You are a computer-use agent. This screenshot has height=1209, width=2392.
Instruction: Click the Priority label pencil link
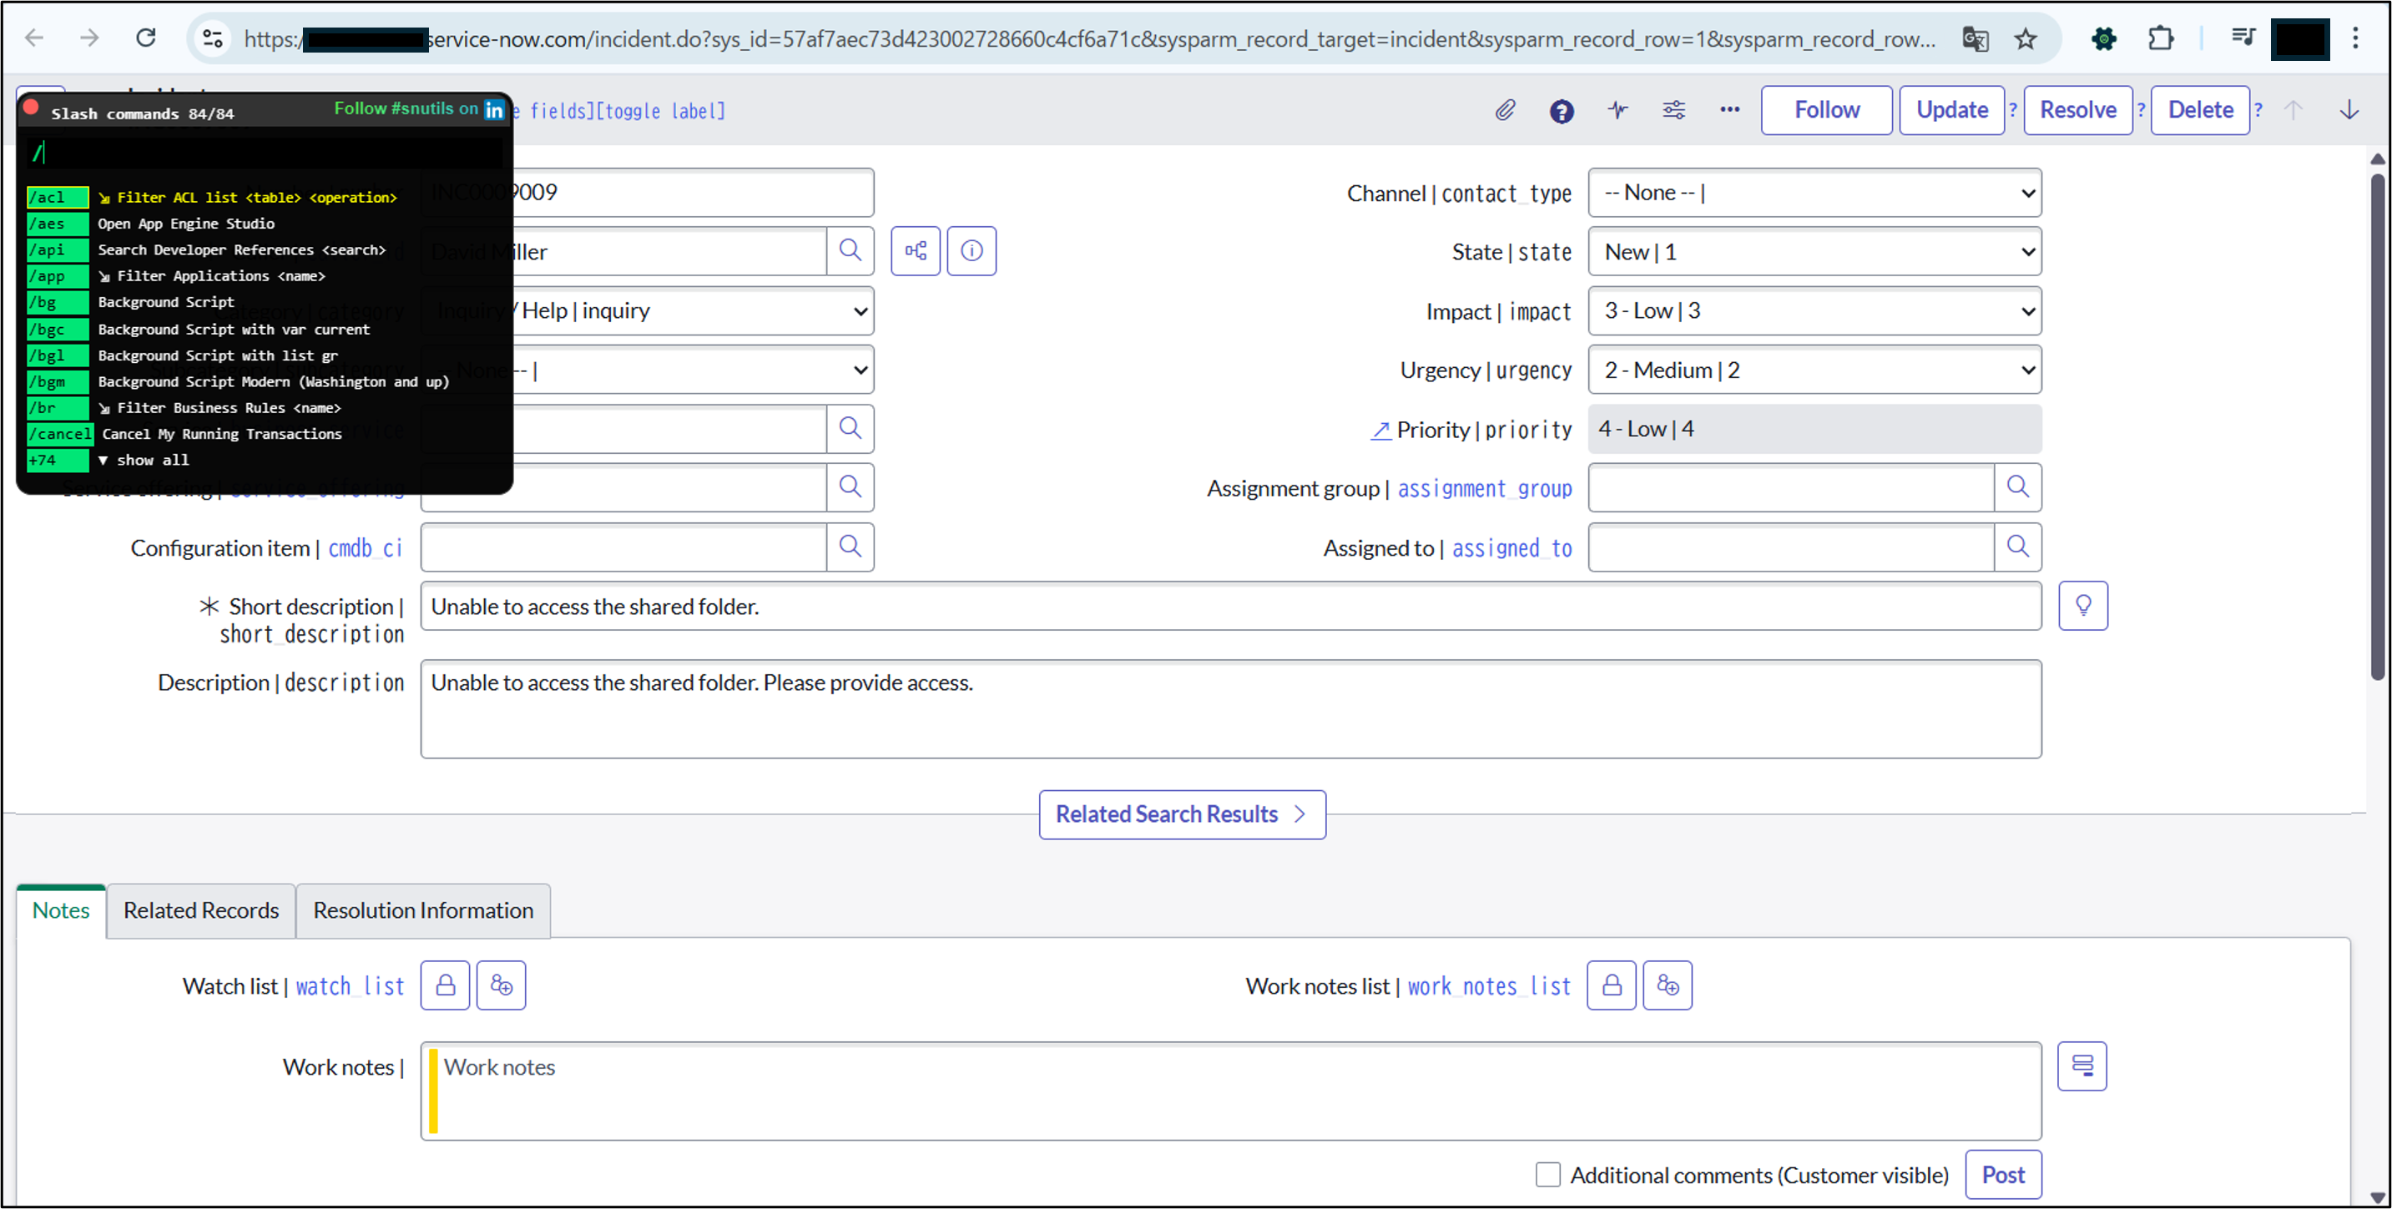(1380, 430)
